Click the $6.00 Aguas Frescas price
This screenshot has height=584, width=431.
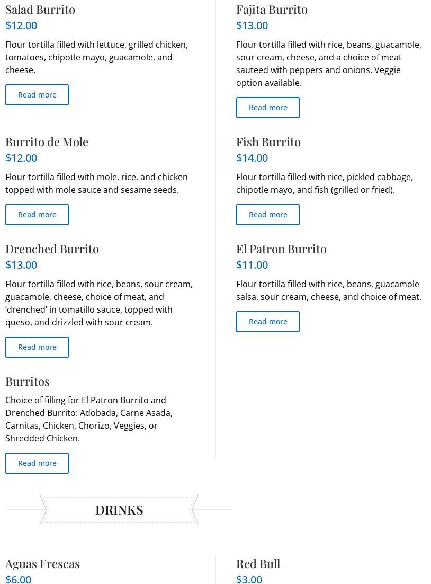point(18,579)
